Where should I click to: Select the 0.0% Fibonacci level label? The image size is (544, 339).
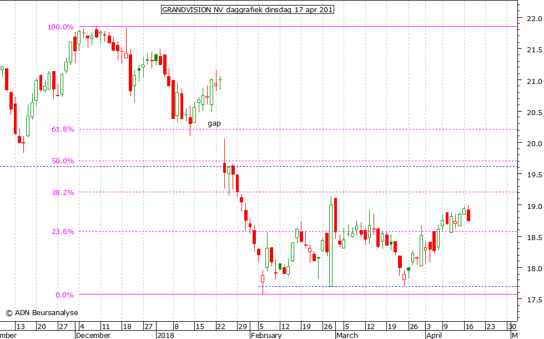pyautogui.click(x=64, y=295)
